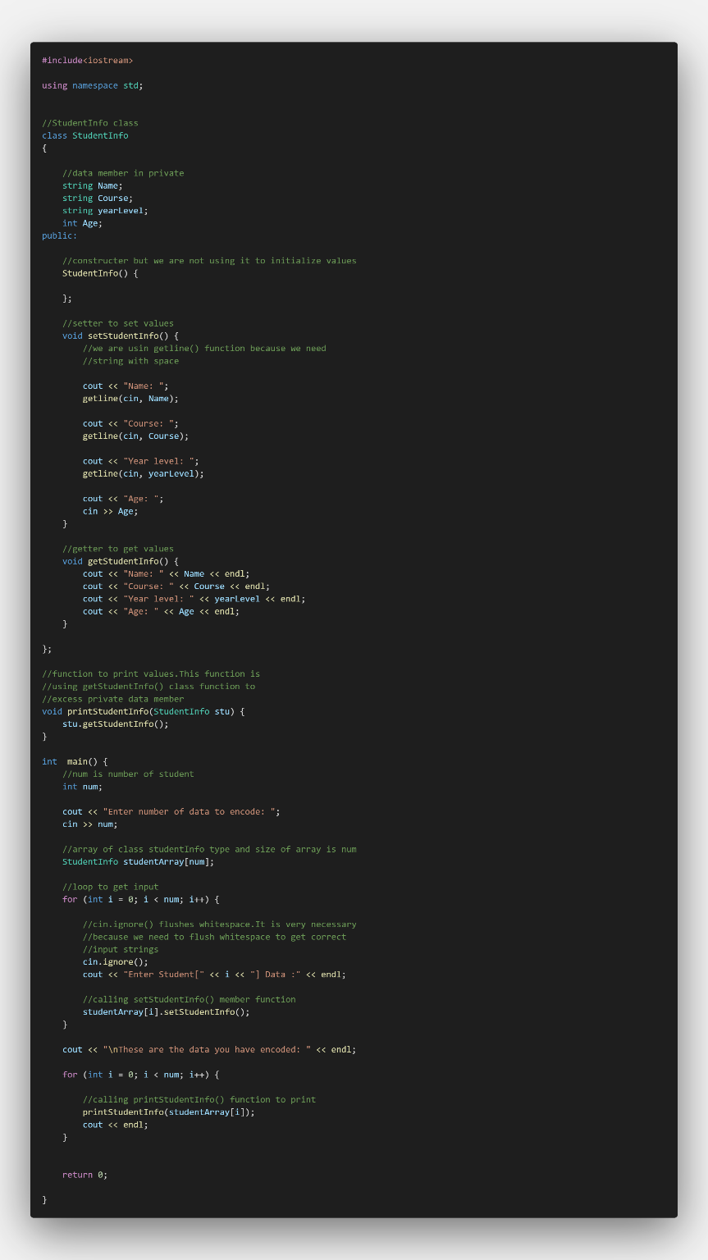Image resolution: width=708 pixels, height=1260 pixels.
Task: Select the int Age member variable
Action: [81, 222]
